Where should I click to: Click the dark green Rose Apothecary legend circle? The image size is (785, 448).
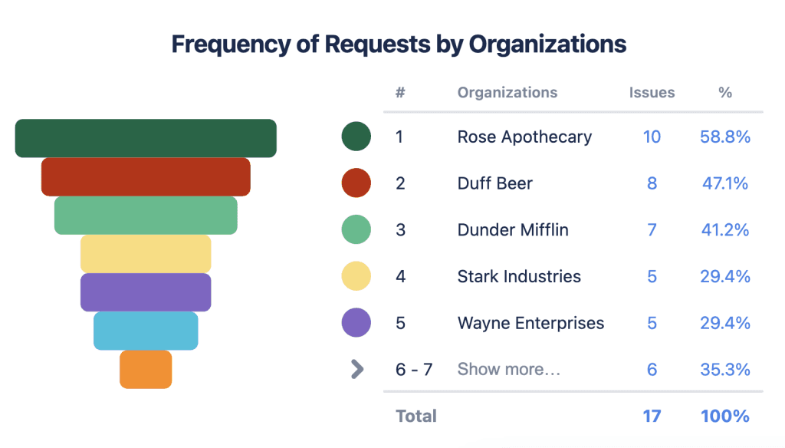coord(356,137)
